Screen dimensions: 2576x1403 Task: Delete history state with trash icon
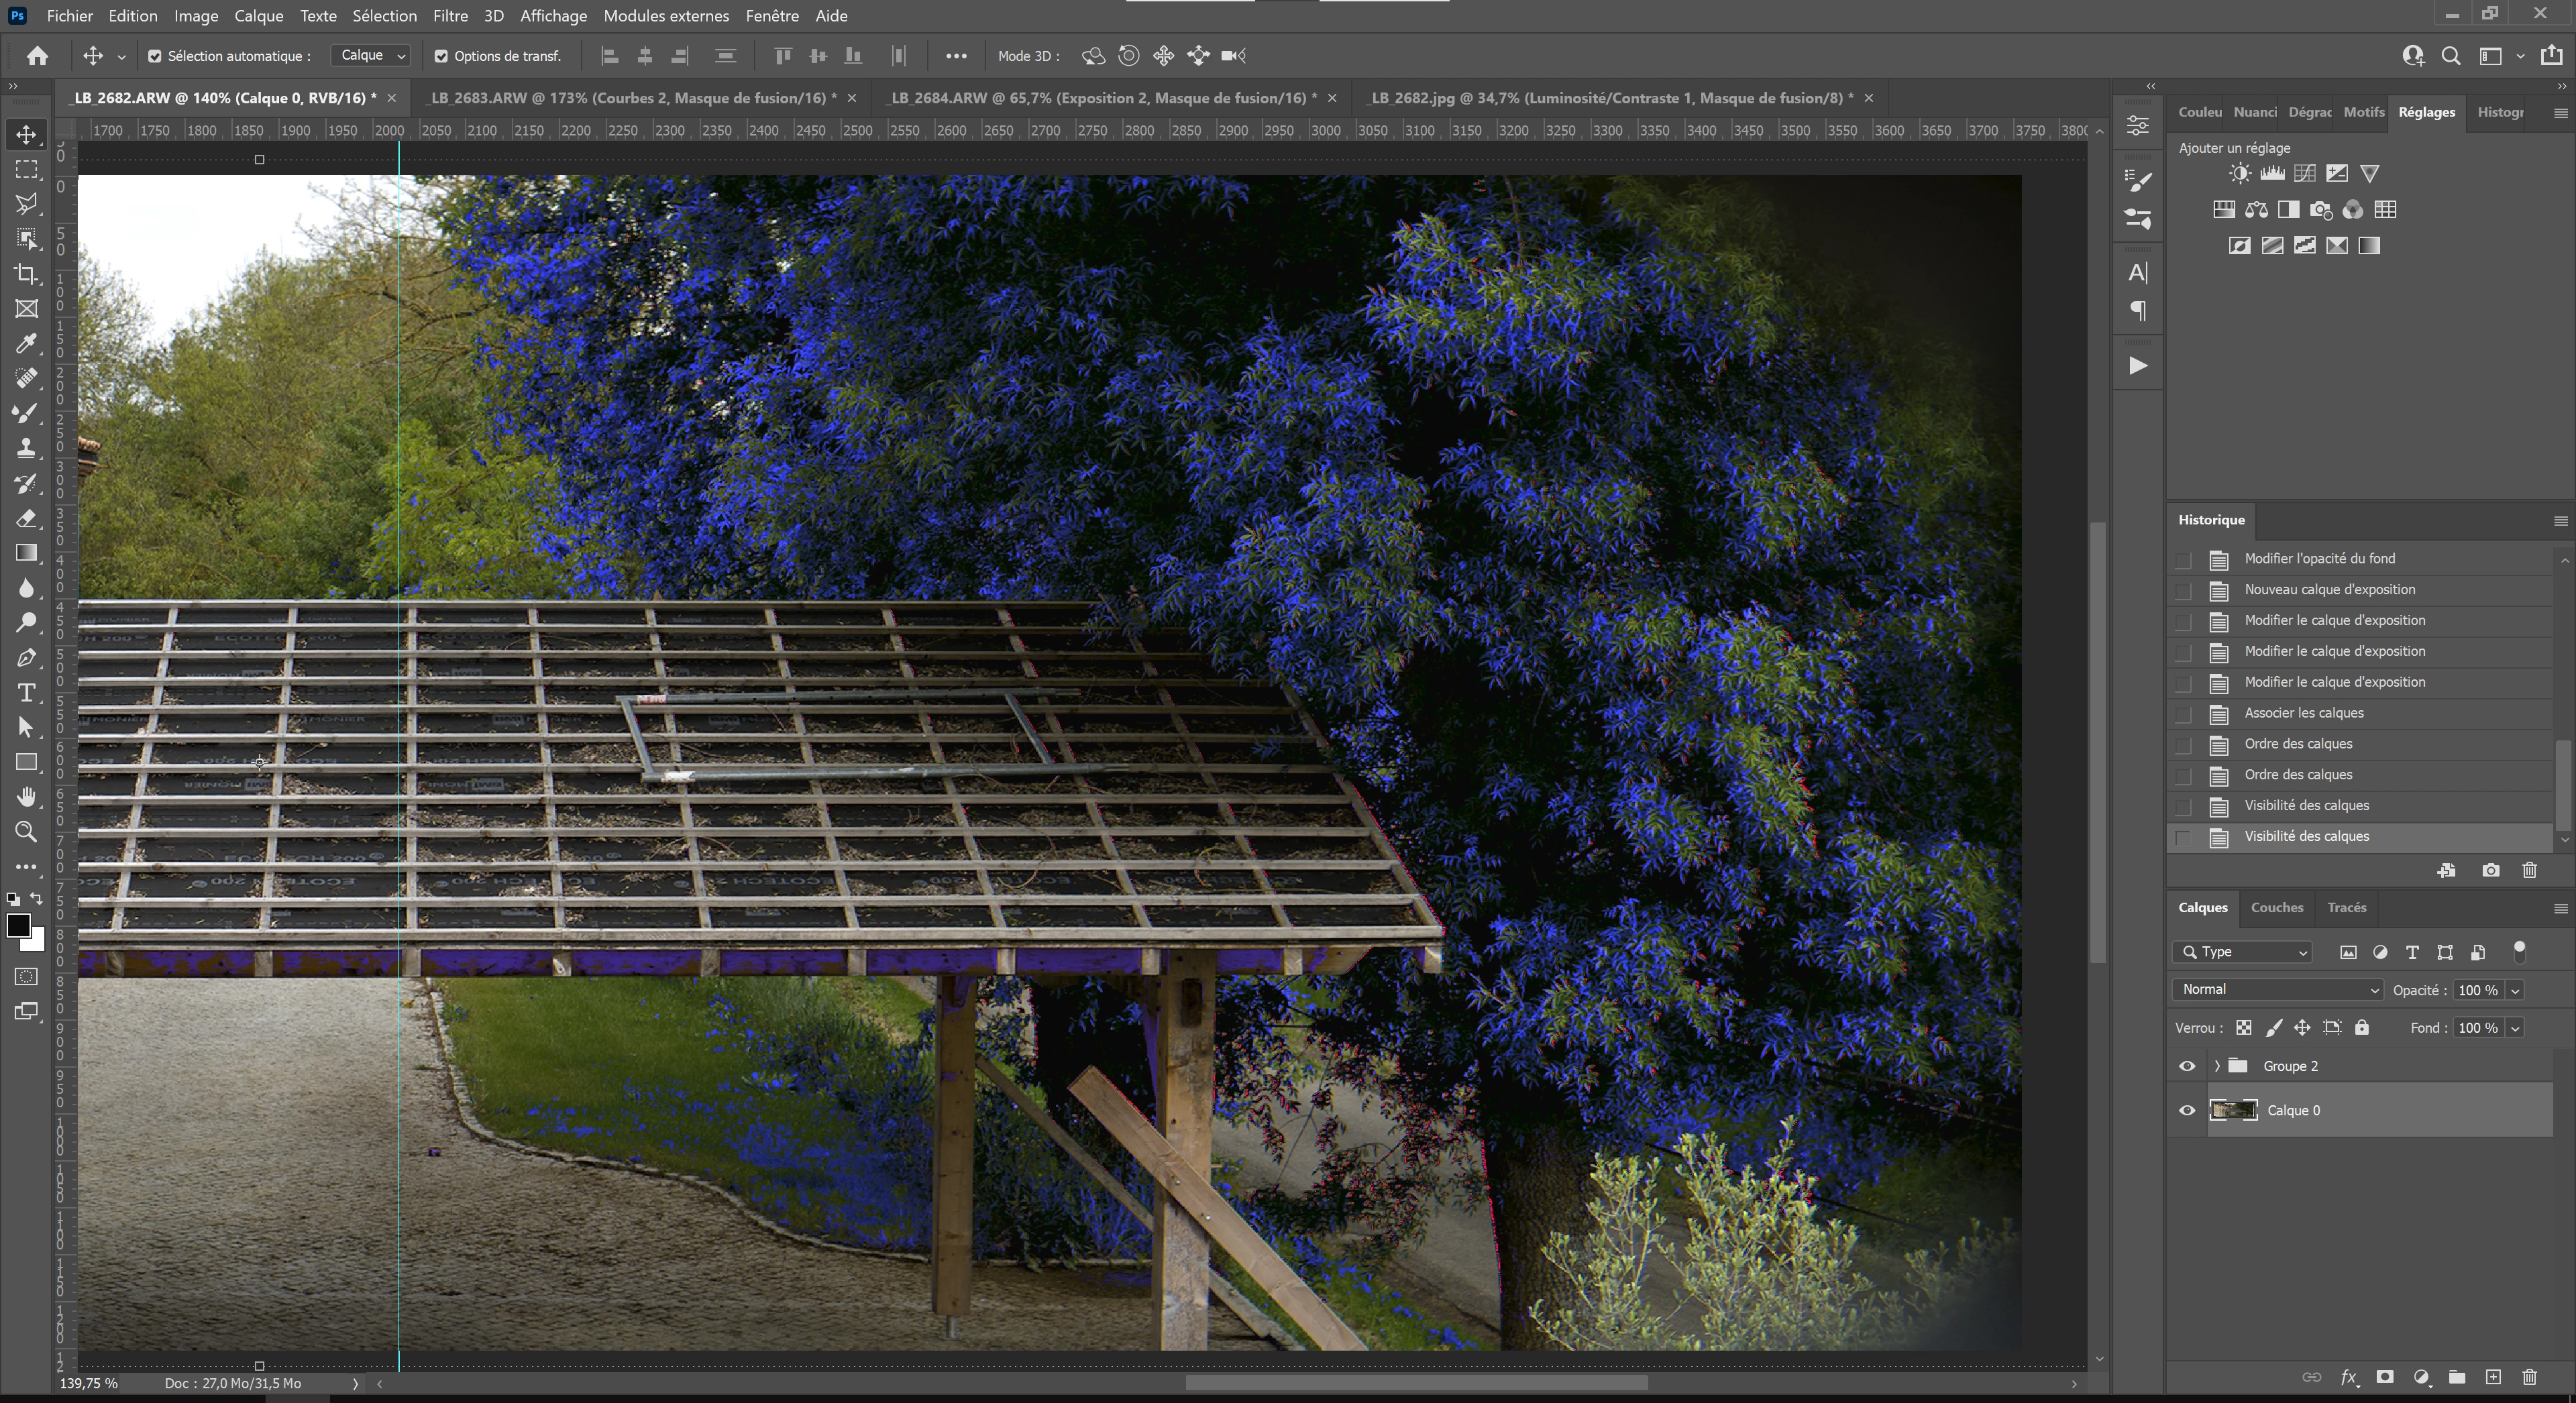point(2529,870)
